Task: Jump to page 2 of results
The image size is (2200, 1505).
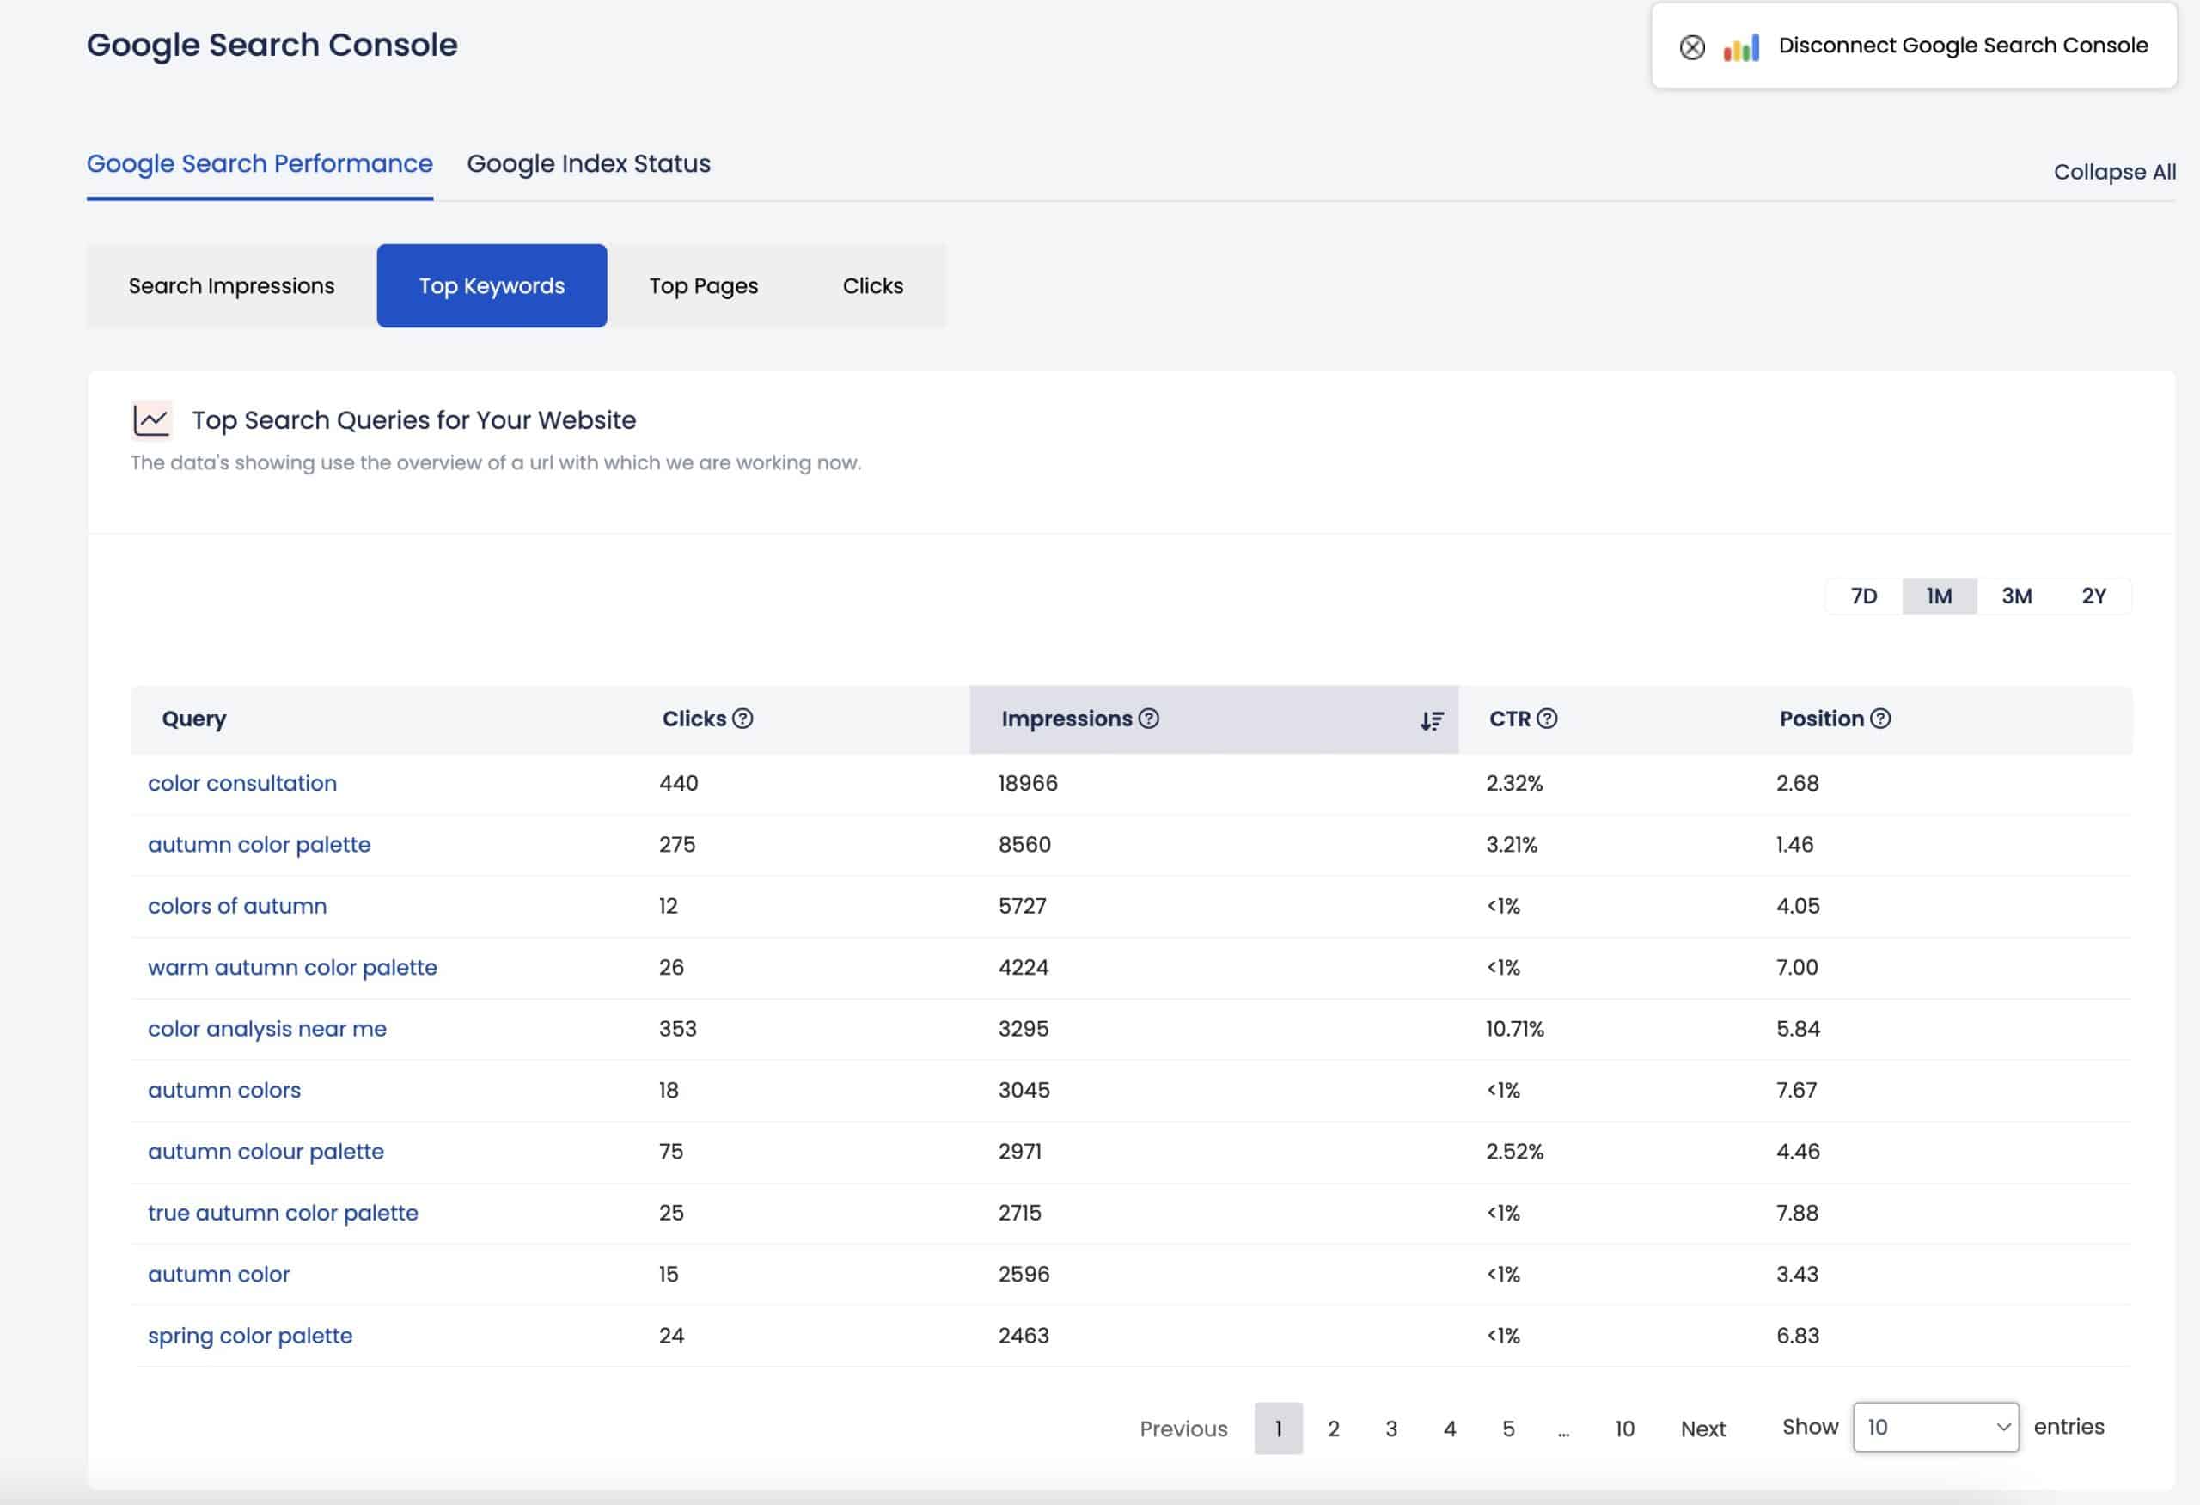Action: tap(1333, 1429)
